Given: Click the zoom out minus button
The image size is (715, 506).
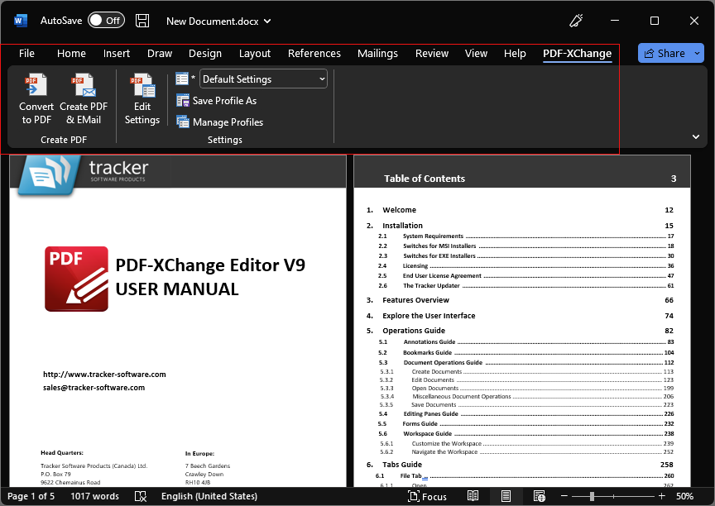Looking at the screenshot, I should click(564, 496).
